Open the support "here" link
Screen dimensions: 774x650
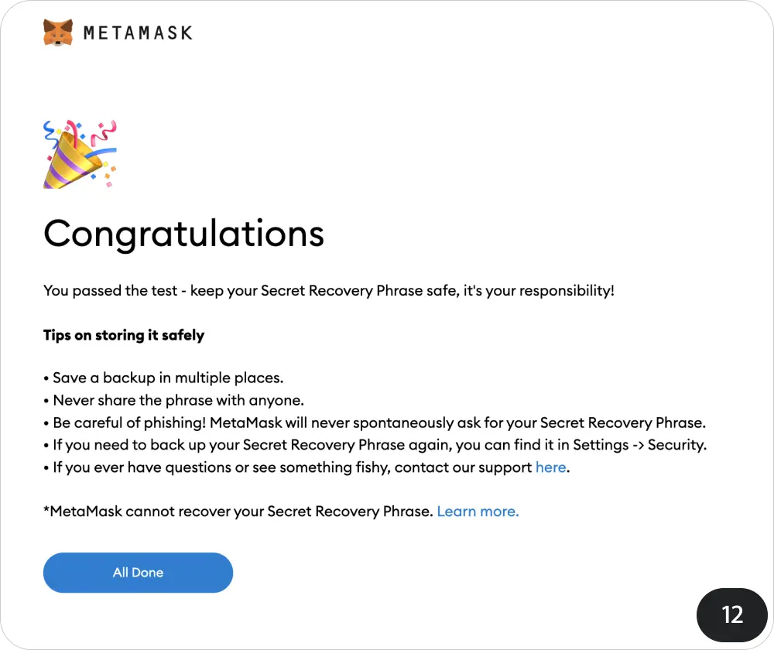point(550,467)
